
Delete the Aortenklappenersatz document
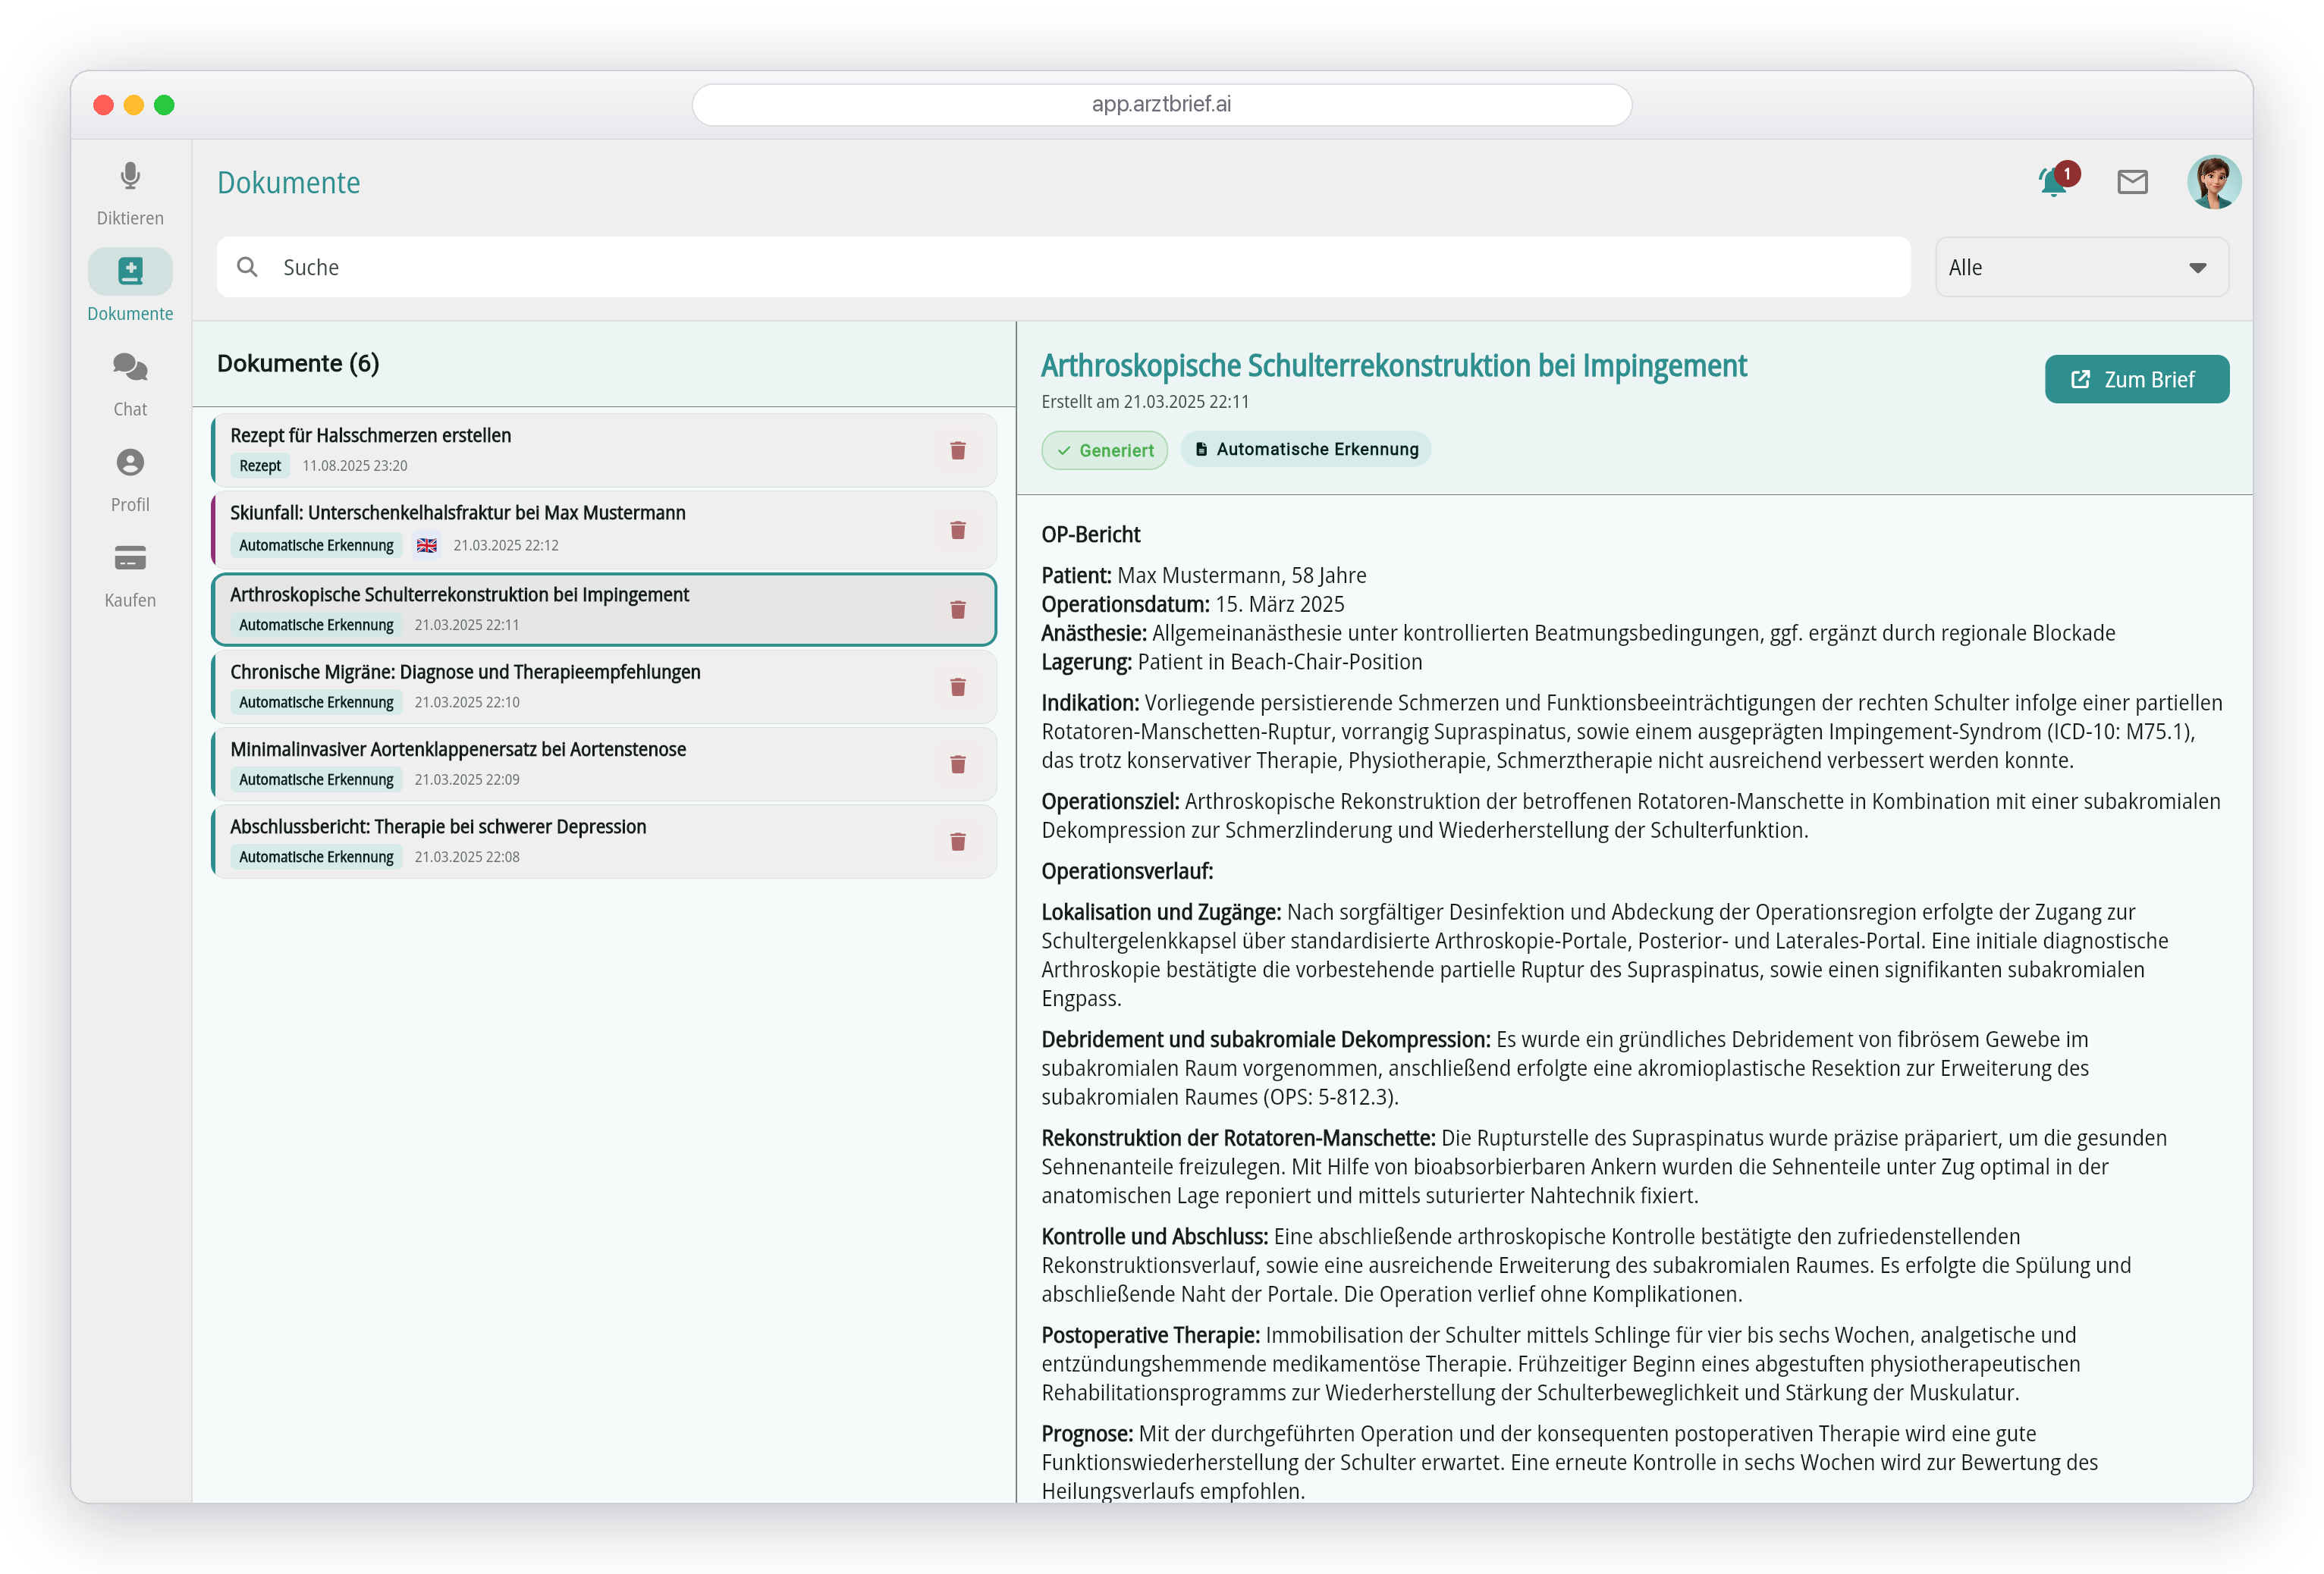tap(957, 764)
